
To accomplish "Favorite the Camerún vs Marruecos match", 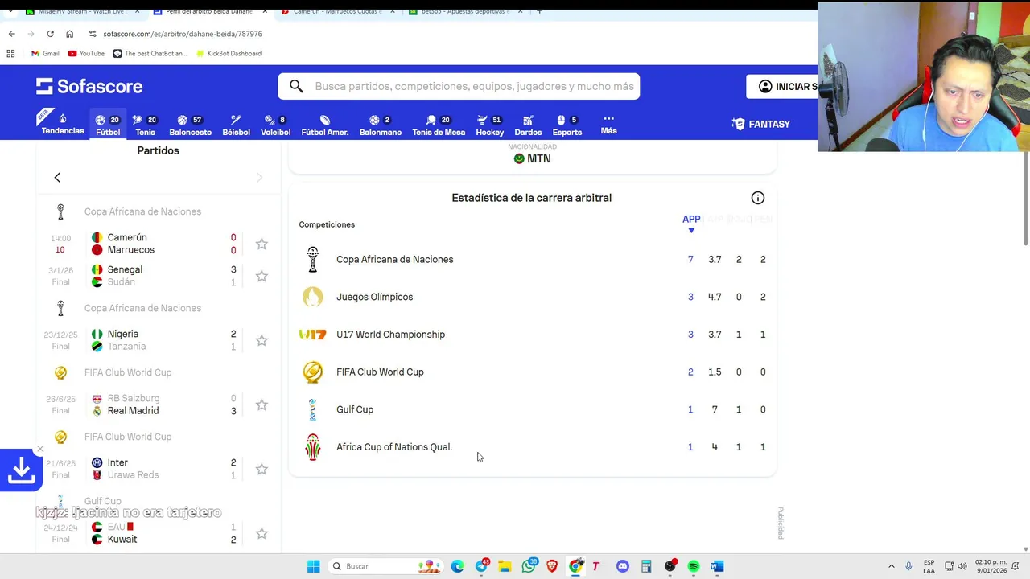I will pyautogui.click(x=262, y=244).
